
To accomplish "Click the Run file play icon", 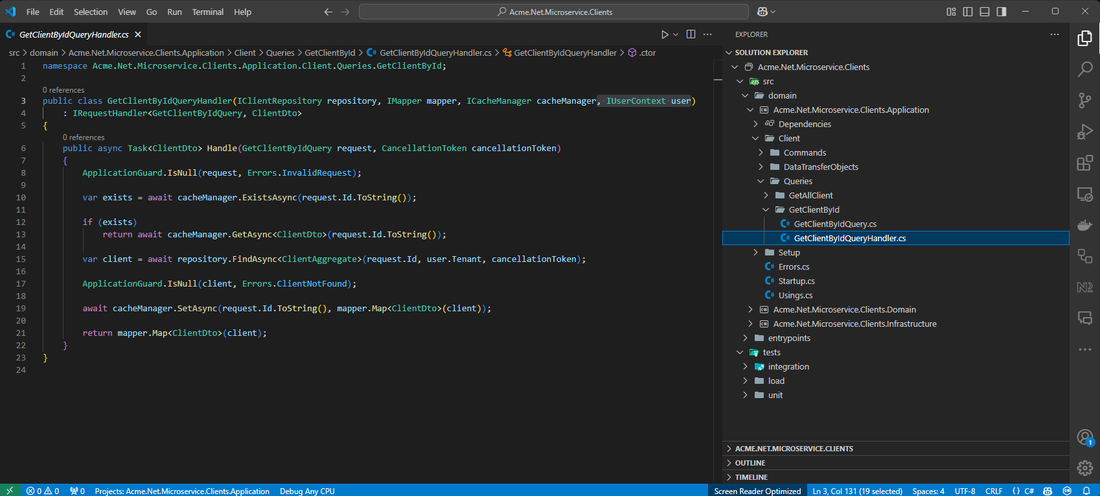I will 665,34.
